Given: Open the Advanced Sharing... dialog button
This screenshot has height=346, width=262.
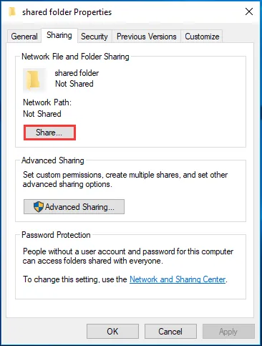Looking at the screenshot, I should tap(74, 207).
